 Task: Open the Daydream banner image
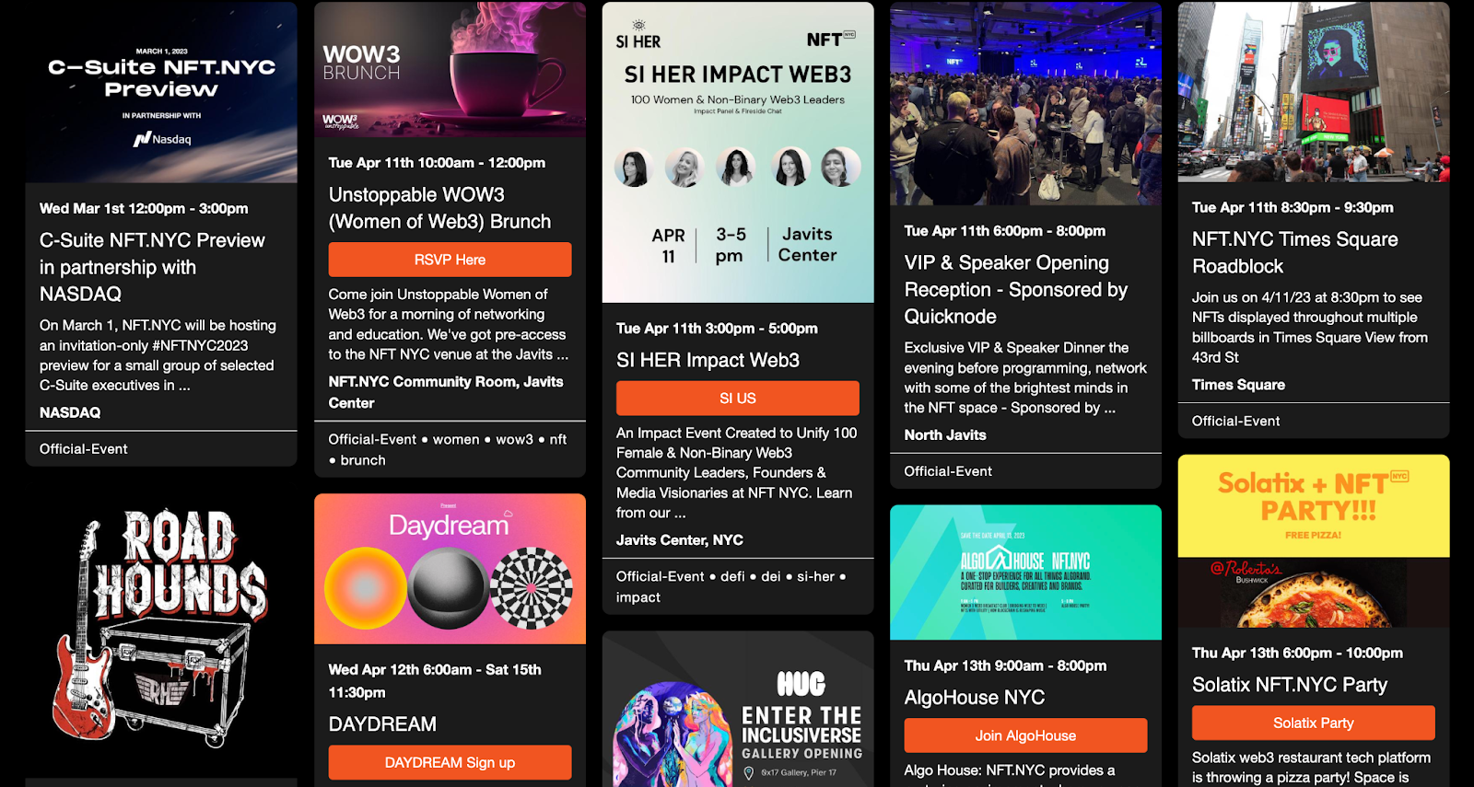450,569
